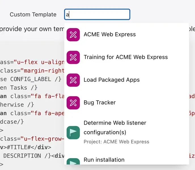Click the Load Packaged Apps magenta icon
The height and width of the screenshot is (170, 195).
point(73,80)
